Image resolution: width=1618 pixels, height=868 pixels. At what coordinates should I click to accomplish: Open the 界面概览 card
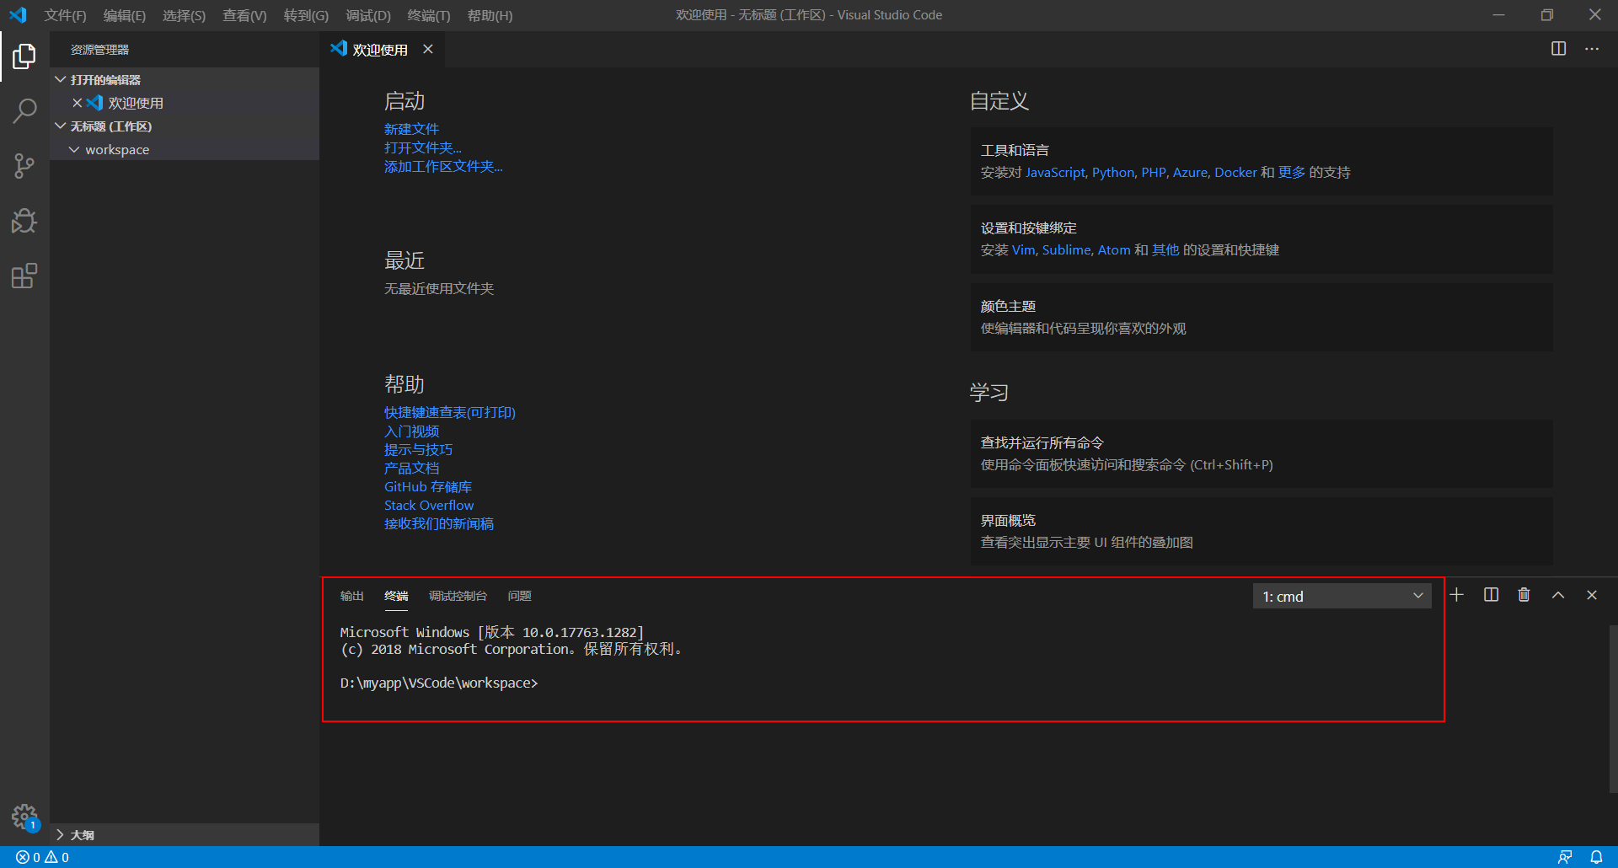1262,531
